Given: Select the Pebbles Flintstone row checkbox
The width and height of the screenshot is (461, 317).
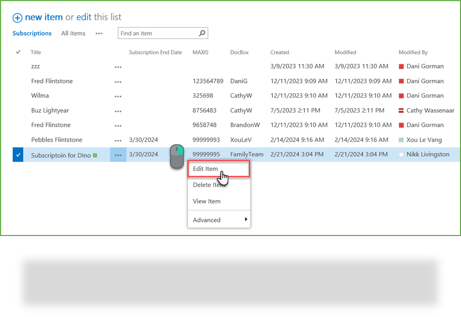Looking at the screenshot, I should pyautogui.click(x=17, y=139).
